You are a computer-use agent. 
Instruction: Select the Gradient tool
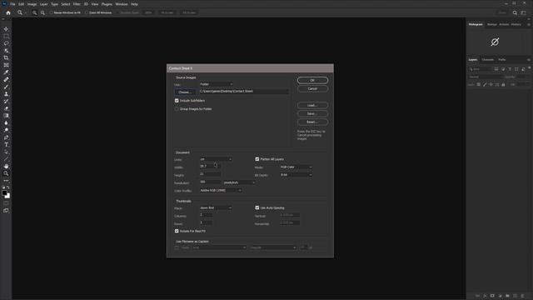point(6,116)
